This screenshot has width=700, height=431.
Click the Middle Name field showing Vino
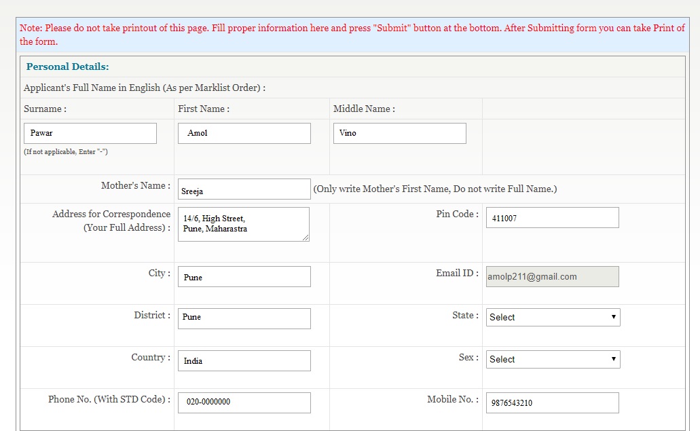point(399,134)
